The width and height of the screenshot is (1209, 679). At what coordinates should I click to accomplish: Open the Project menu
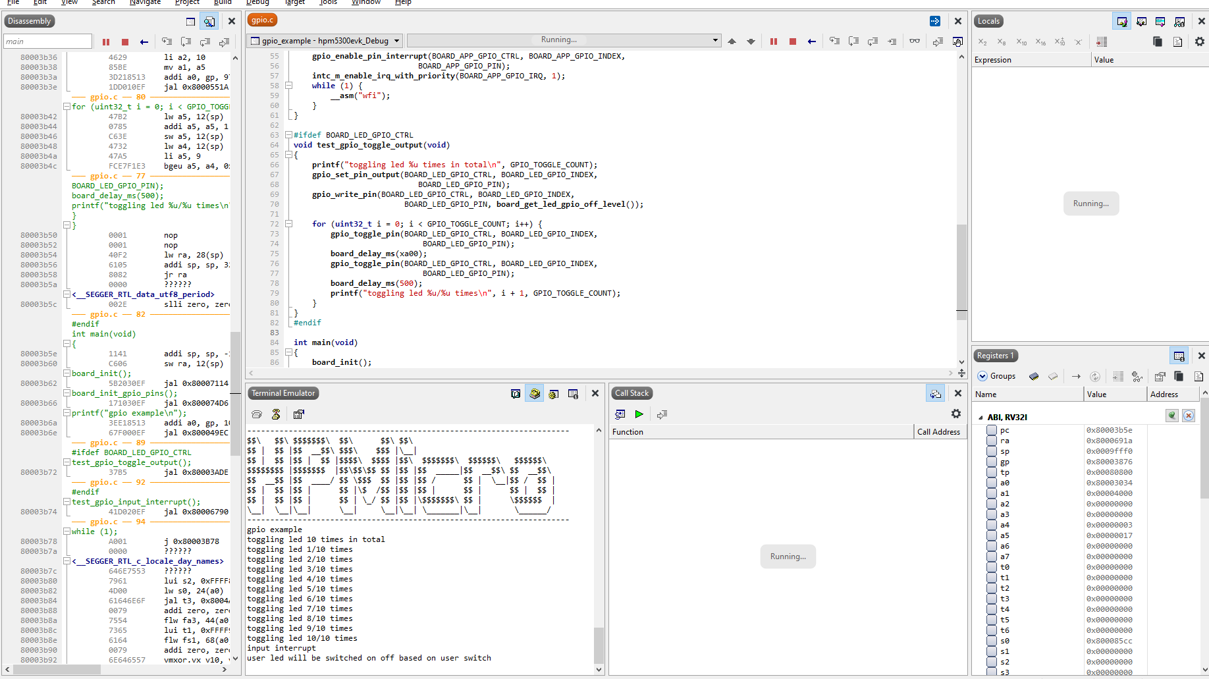[188, 3]
